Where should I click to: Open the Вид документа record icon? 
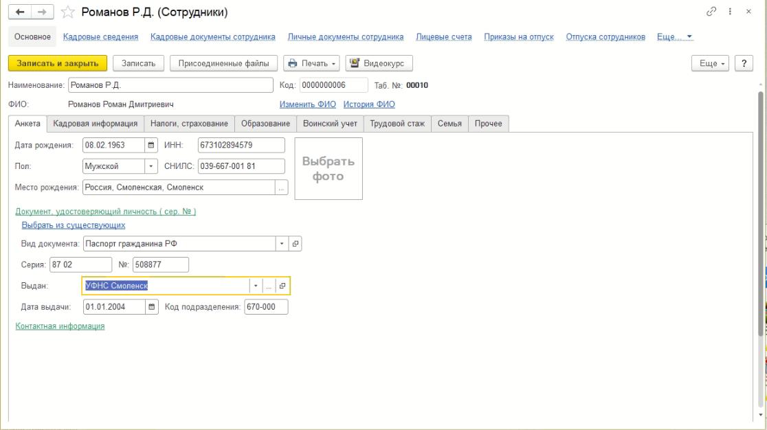296,243
